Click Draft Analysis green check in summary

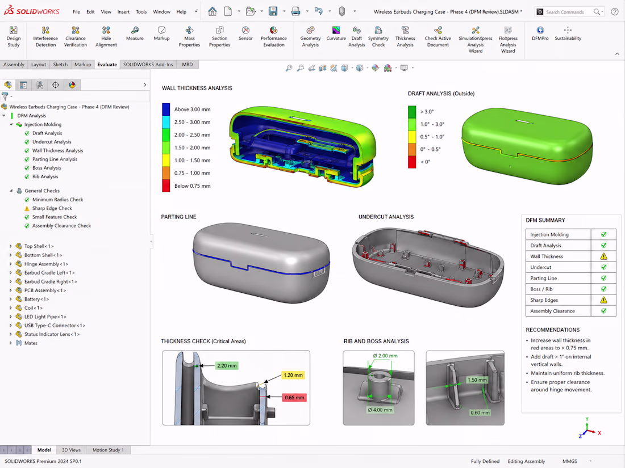click(x=603, y=246)
